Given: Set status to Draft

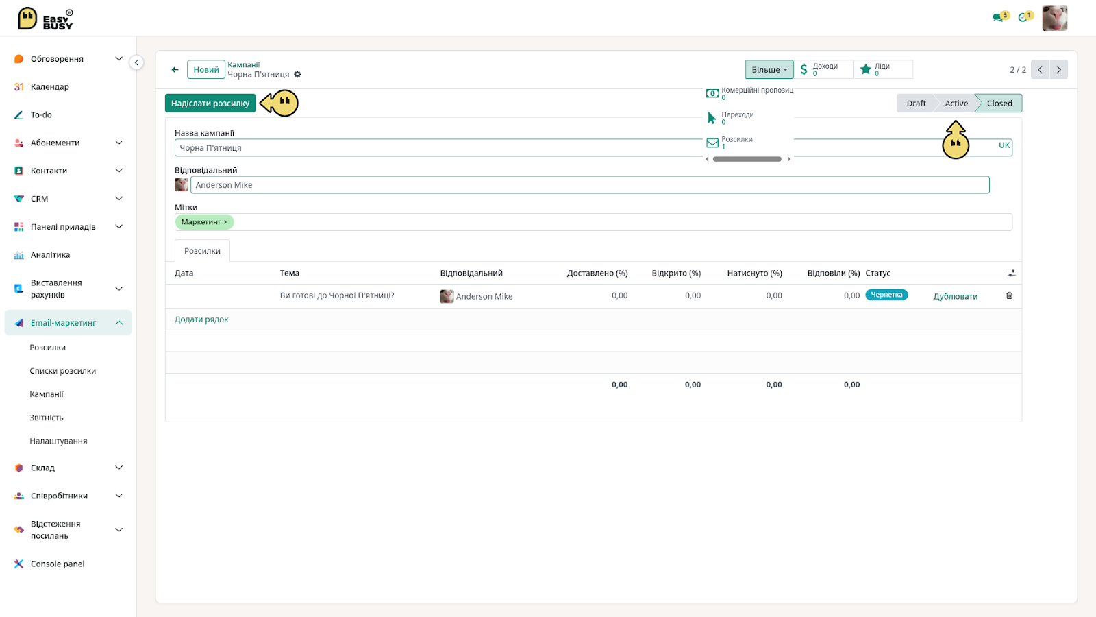Looking at the screenshot, I should coord(916,104).
